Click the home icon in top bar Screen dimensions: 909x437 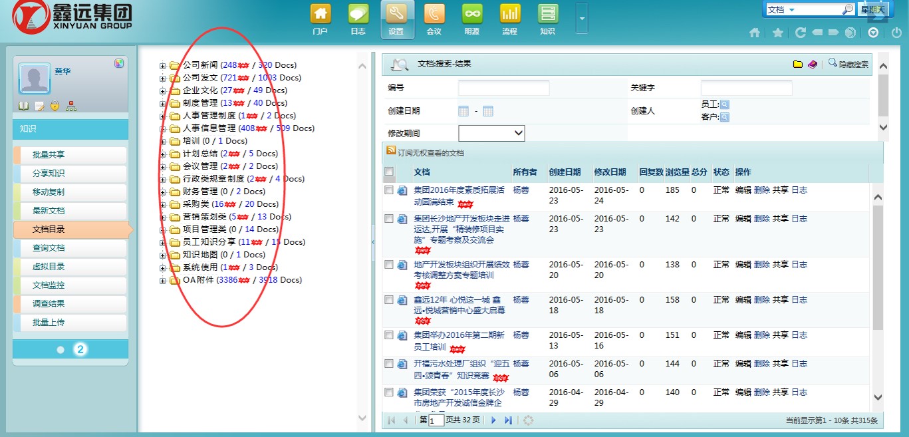pyautogui.click(x=754, y=33)
